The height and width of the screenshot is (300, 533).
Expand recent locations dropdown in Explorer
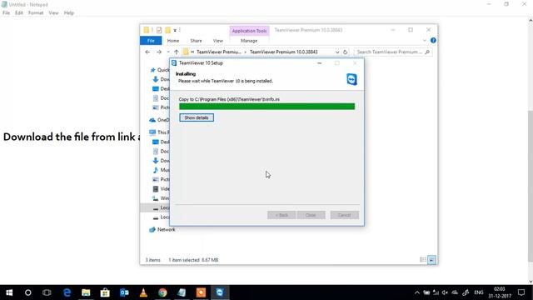pos(168,52)
